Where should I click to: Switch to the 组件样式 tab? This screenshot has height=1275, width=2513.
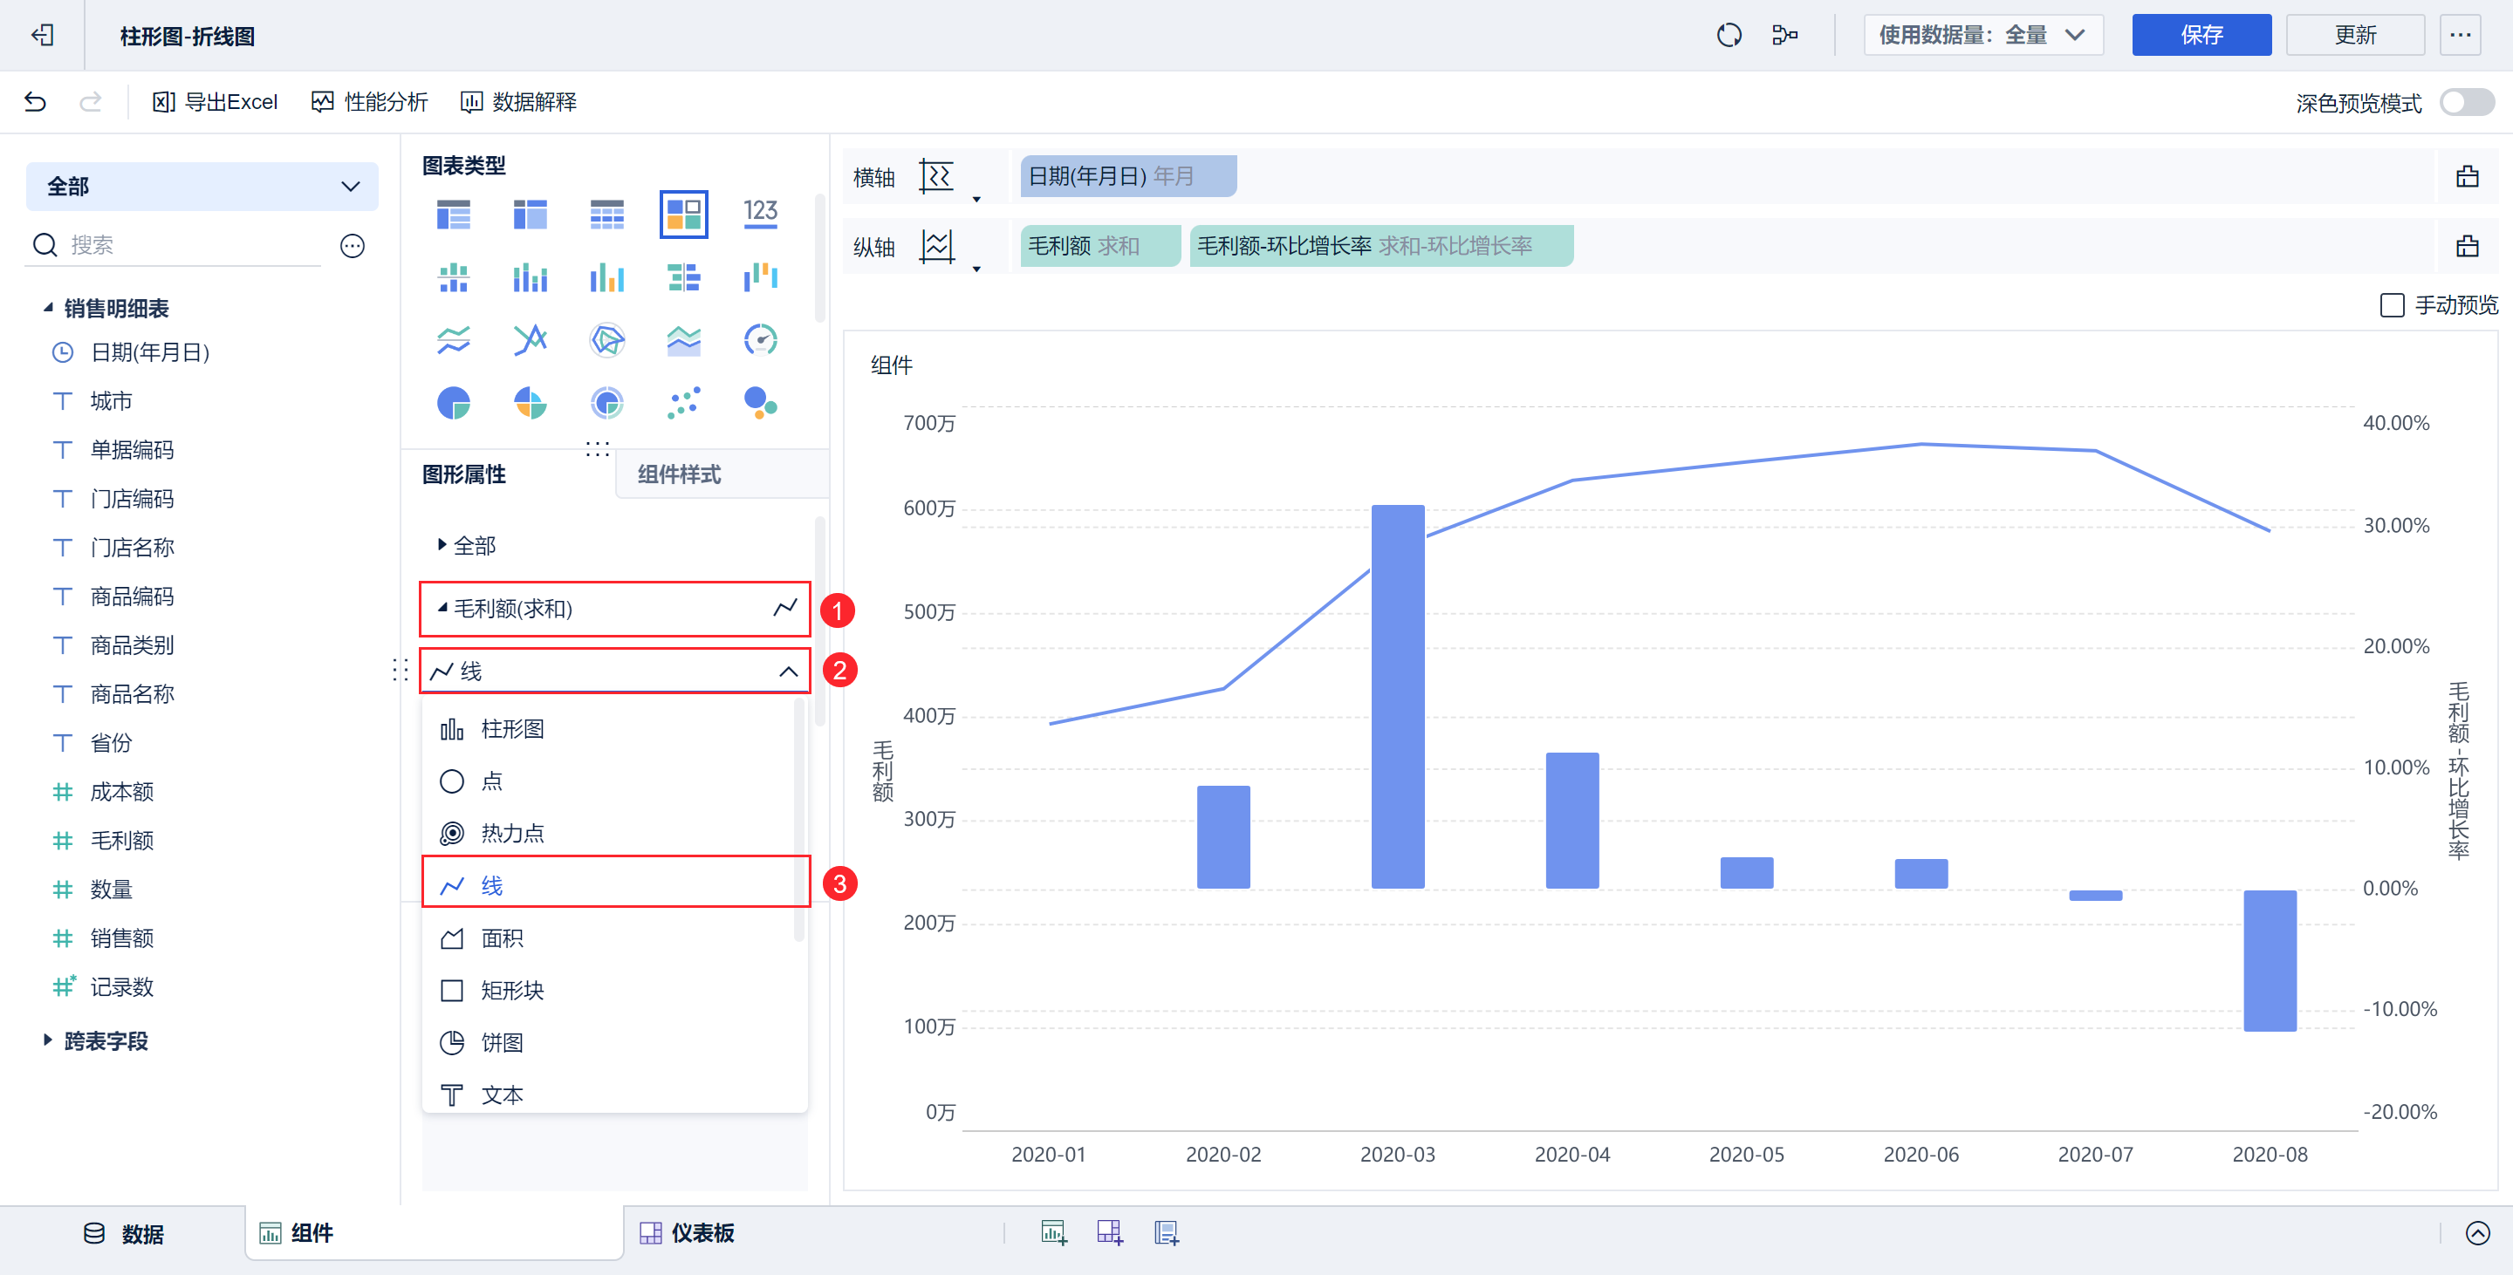[x=679, y=474]
